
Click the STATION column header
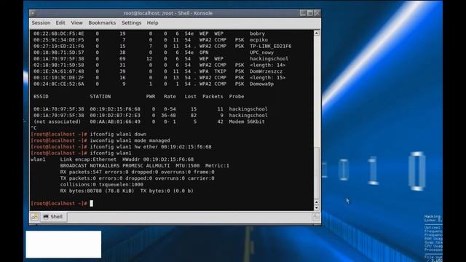(x=100, y=97)
